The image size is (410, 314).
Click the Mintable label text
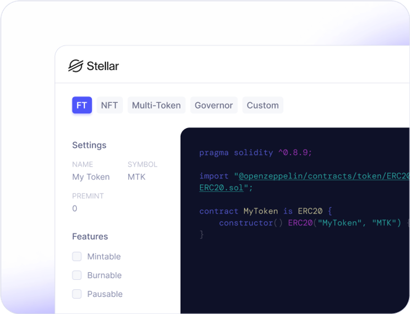coord(104,257)
